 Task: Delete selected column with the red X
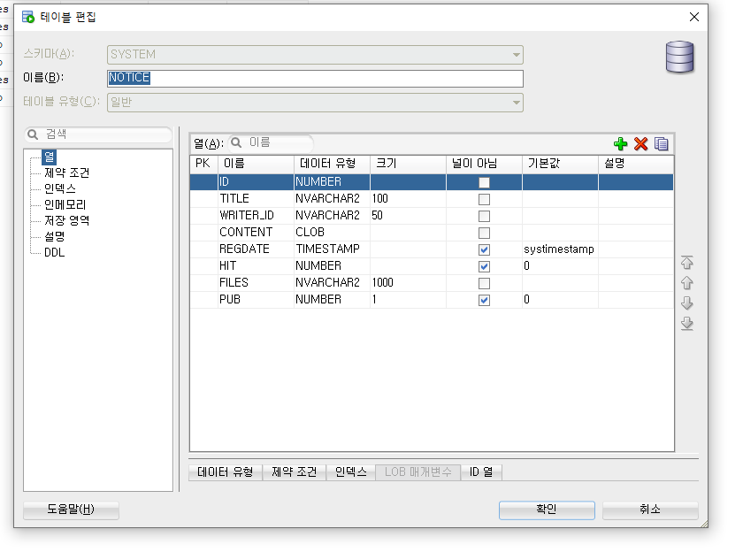click(x=640, y=143)
